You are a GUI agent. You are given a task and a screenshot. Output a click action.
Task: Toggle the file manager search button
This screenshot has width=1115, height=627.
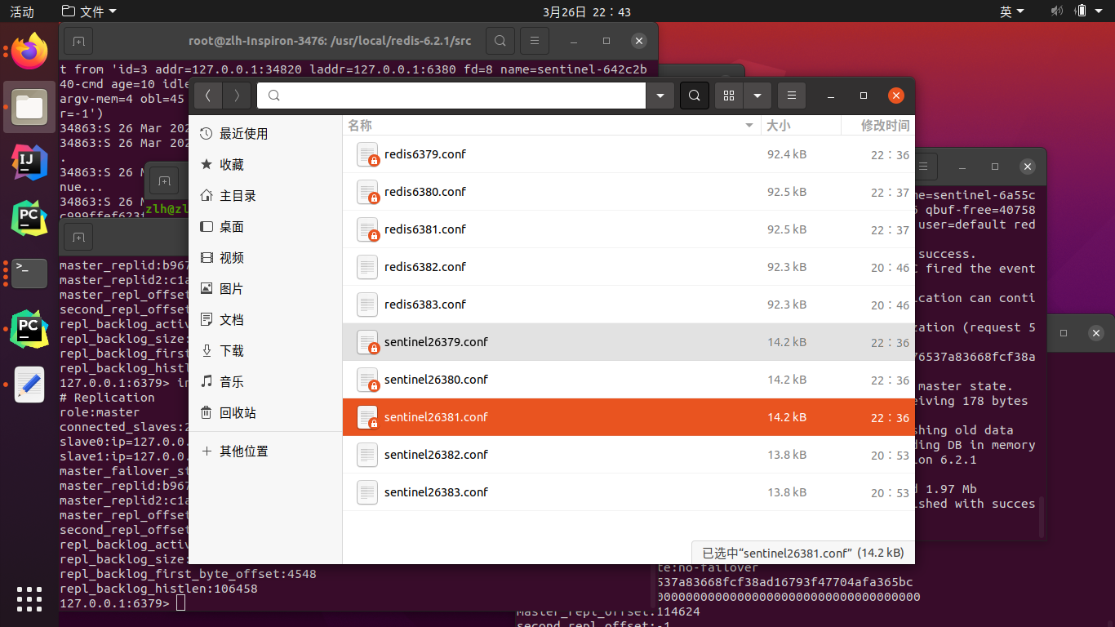[x=694, y=96]
